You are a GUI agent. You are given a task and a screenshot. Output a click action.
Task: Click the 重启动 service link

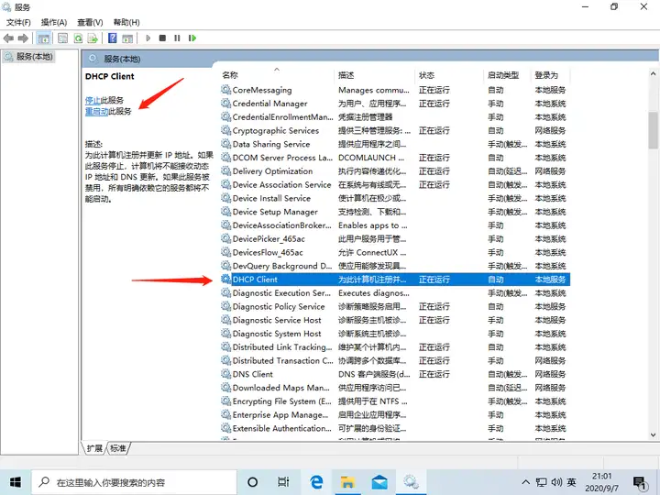(x=96, y=111)
